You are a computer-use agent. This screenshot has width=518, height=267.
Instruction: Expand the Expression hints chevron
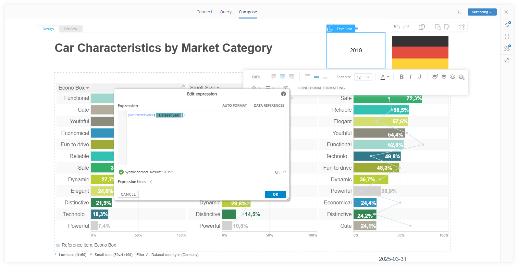[151, 182]
